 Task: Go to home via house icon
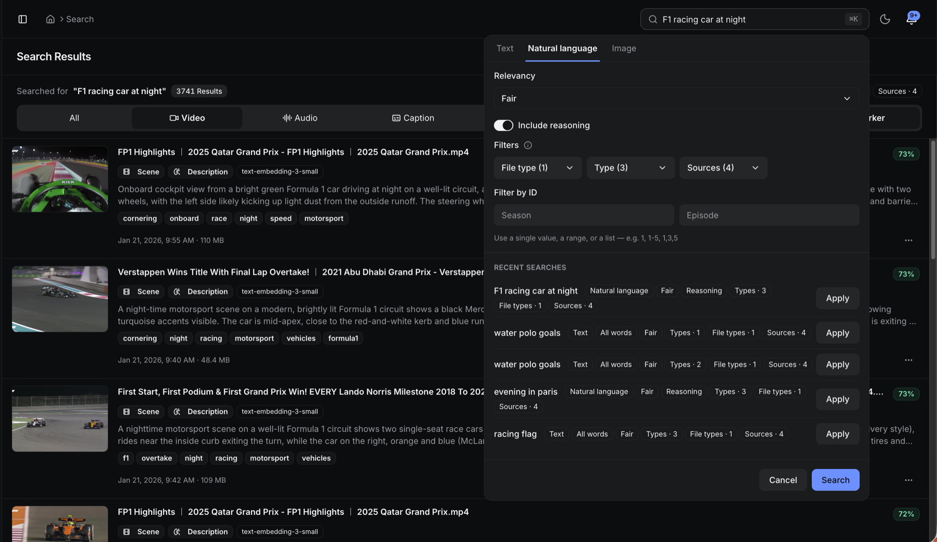50,19
